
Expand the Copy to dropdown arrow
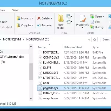[32, 25]
